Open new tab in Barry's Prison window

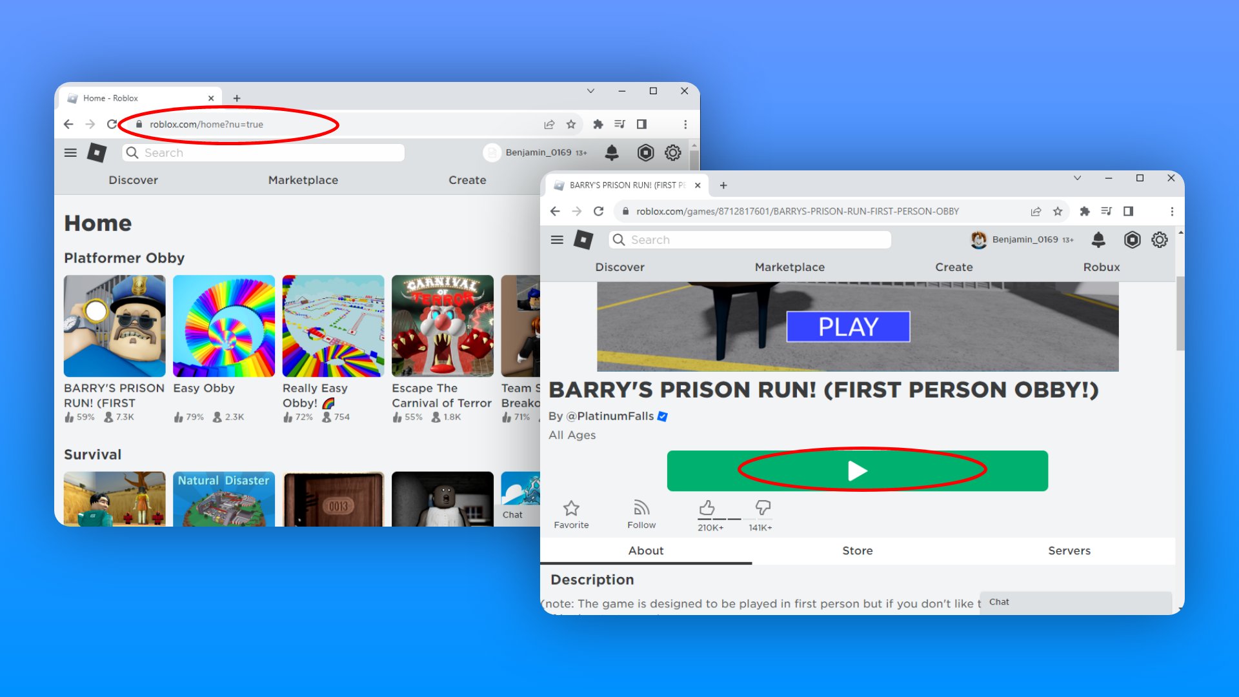[x=723, y=185]
